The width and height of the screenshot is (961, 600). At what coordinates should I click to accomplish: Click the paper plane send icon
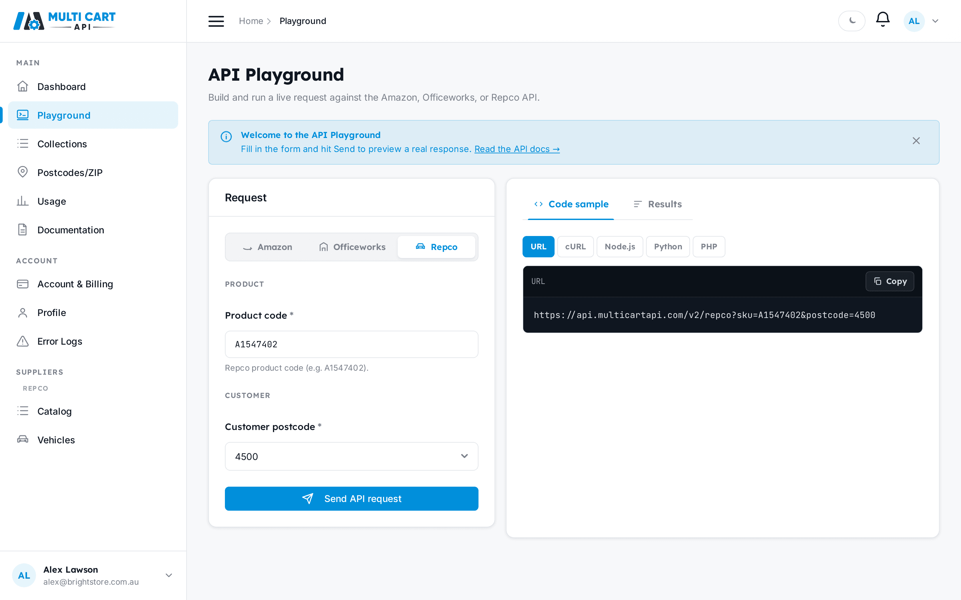pos(308,498)
